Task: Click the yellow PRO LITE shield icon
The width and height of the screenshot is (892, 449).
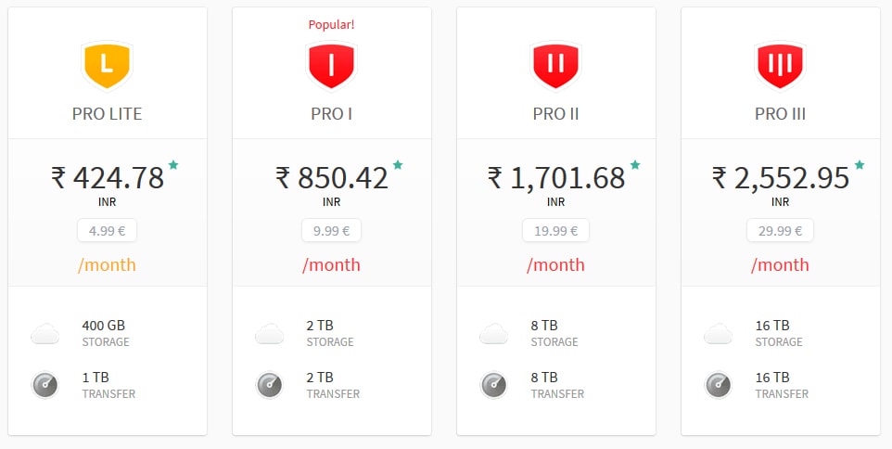Action: (107, 66)
